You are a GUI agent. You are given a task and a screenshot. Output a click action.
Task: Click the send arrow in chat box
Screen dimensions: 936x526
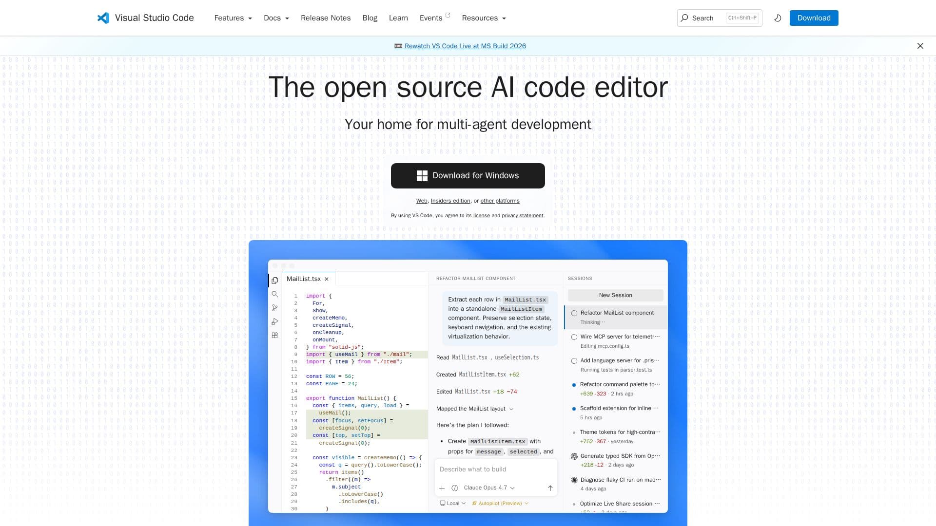[x=550, y=488]
